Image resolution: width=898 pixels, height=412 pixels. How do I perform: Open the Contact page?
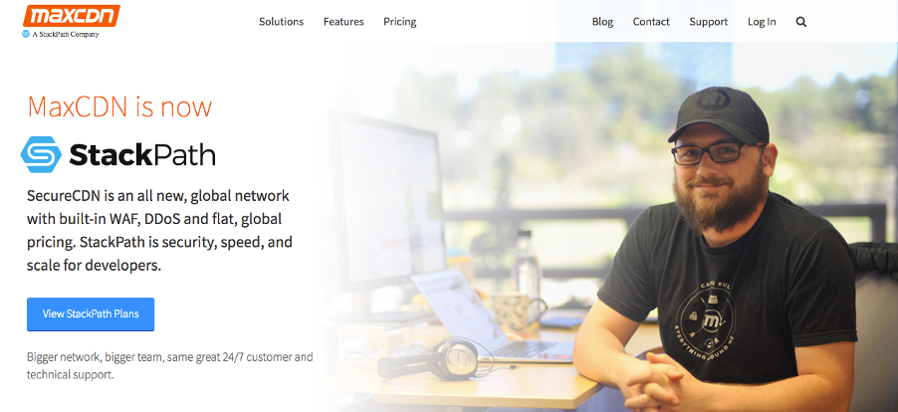click(651, 22)
